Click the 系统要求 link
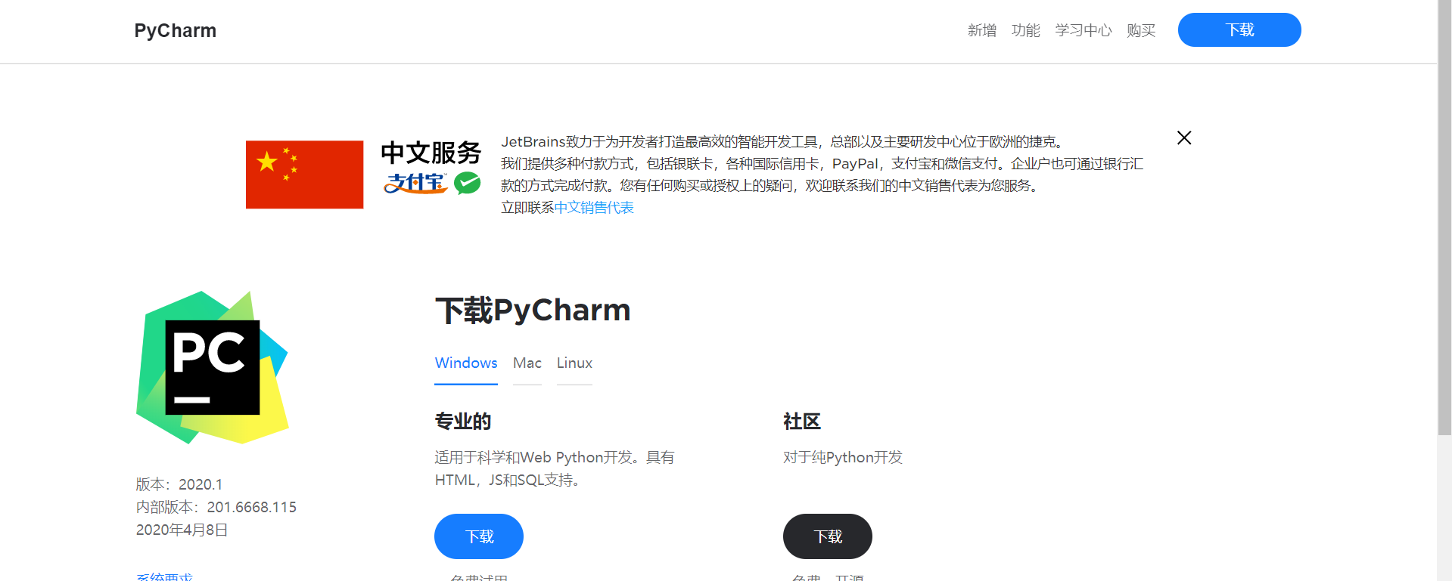Image resolution: width=1452 pixels, height=581 pixels. (164, 577)
